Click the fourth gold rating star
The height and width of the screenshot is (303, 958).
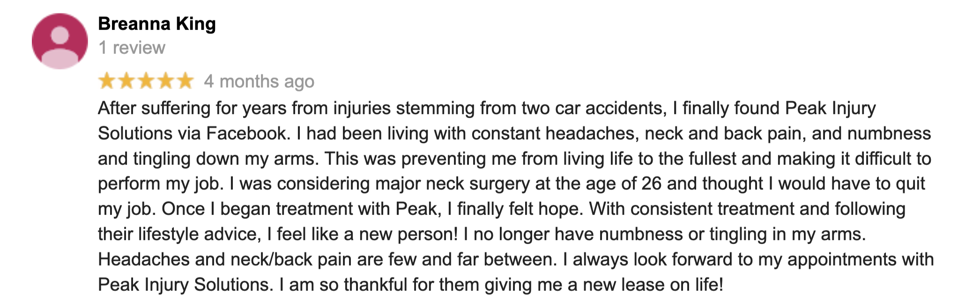pos(166,81)
